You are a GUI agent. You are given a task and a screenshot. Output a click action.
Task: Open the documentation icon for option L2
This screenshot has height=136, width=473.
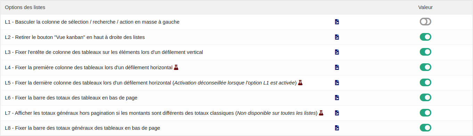click(x=337, y=37)
